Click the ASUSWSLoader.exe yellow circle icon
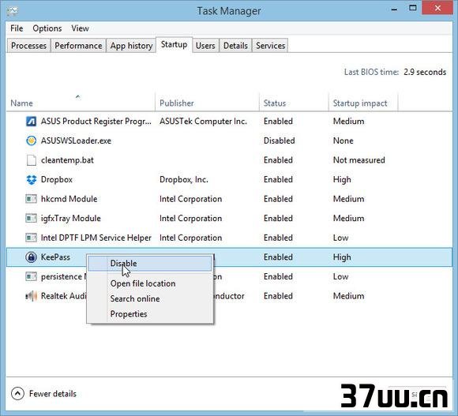 (32, 141)
